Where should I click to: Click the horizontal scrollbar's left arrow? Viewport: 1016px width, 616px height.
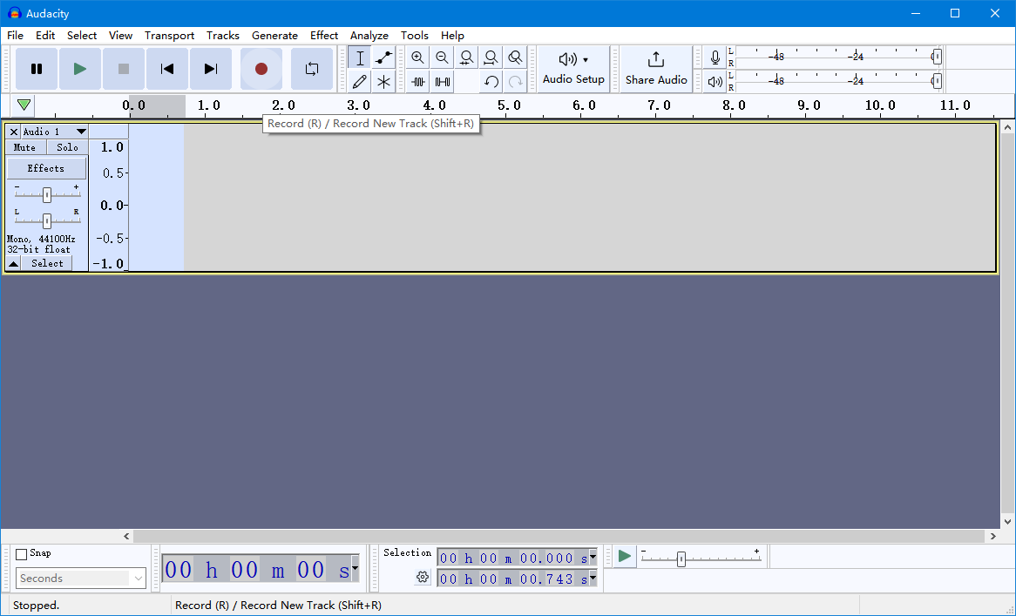126,537
